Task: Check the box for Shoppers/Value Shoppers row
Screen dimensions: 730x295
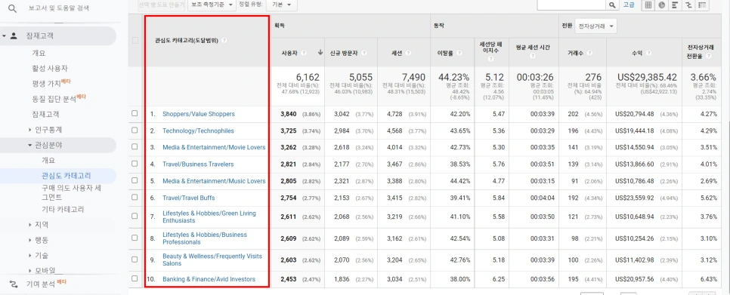Action: tap(135, 113)
